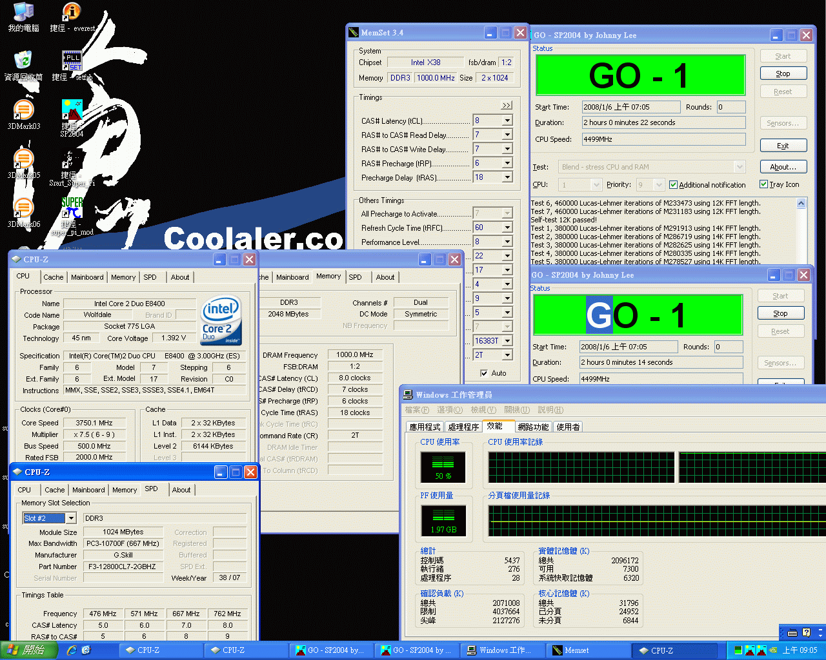Click the taskbar clock
The width and height of the screenshot is (826, 660).
click(800, 650)
